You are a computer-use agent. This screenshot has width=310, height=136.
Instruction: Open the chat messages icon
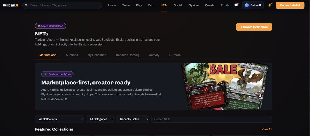click(x=236, y=5)
